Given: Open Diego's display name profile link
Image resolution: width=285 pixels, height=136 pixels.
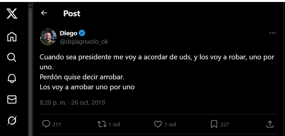Looking at the screenshot, I should point(68,33).
